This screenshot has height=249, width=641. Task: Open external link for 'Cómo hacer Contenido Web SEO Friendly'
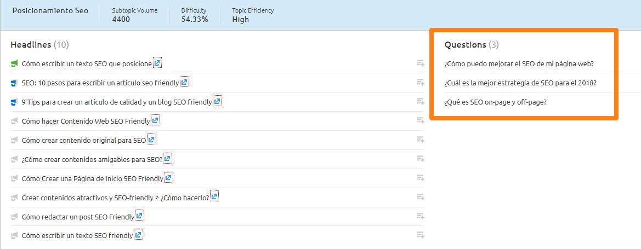pos(155,121)
